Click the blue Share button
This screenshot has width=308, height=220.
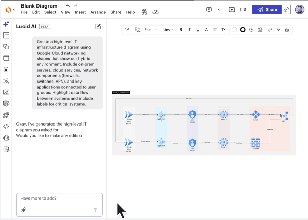pyautogui.click(x=267, y=10)
